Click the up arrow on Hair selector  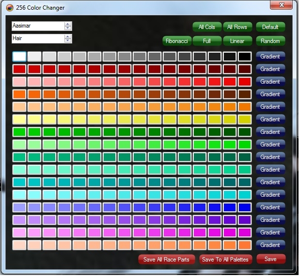tap(68, 37)
